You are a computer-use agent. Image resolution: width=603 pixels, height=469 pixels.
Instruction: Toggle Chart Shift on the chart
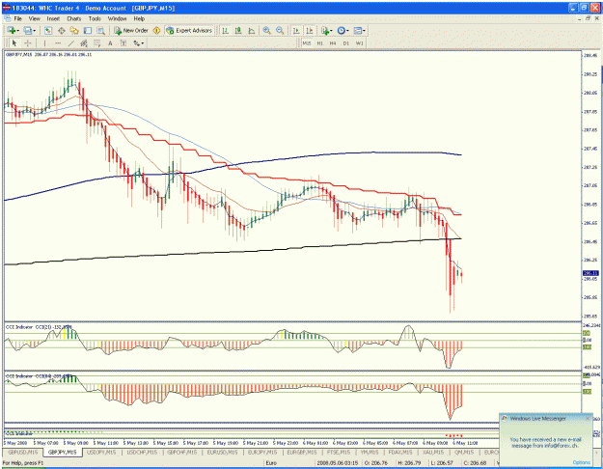click(x=309, y=30)
